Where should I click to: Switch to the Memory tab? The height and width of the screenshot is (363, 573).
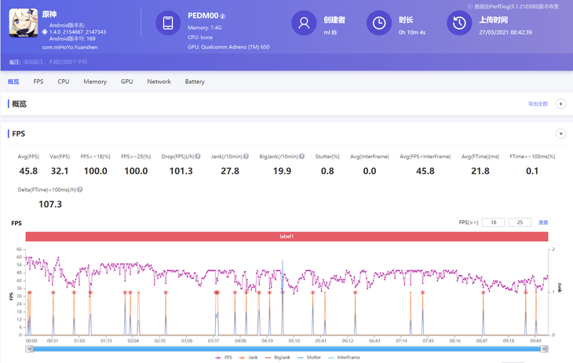95,82
